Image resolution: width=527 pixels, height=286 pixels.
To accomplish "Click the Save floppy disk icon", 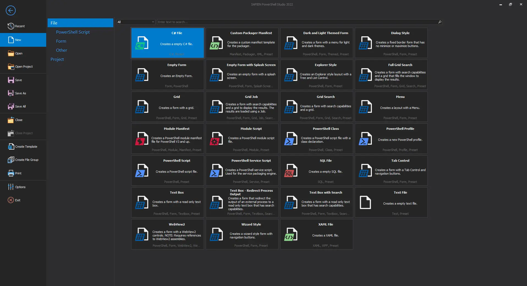I will click(11, 80).
